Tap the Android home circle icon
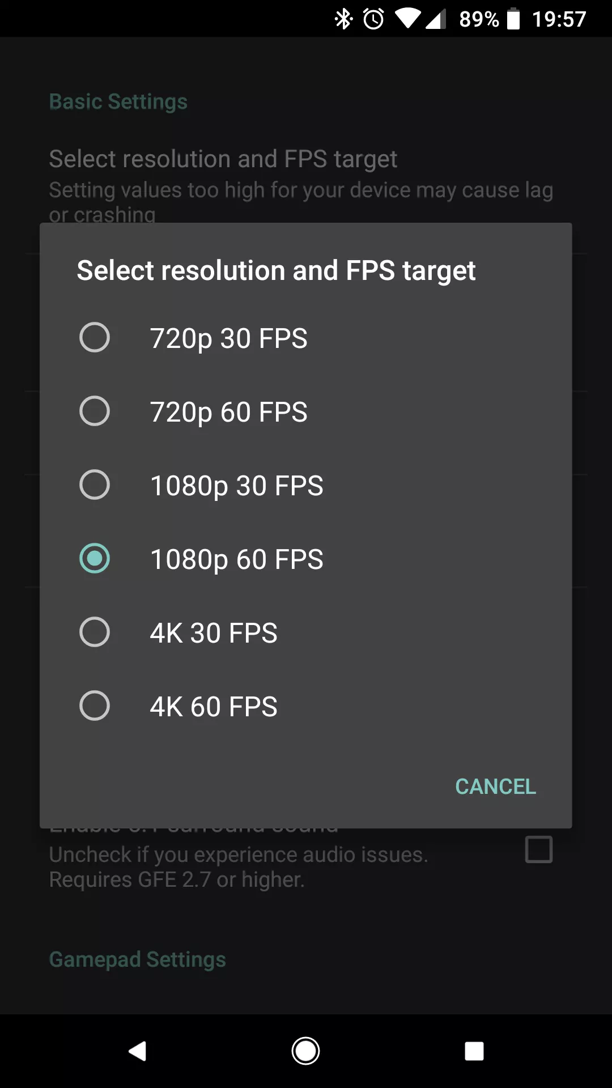This screenshot has height=1088, width=612. point(305,1051)
